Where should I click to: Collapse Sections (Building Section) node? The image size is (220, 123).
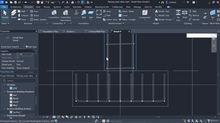click(4, 109)
